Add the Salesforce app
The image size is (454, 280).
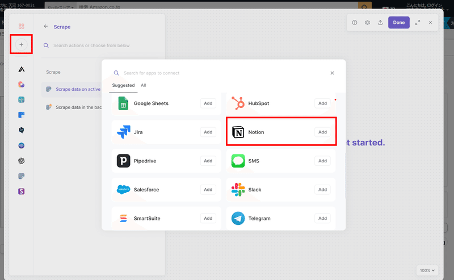tap(208, 190)
